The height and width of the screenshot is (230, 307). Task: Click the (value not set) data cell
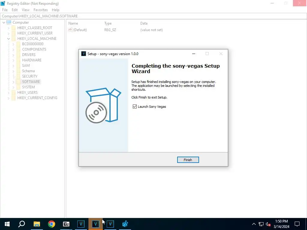(x=151, y=30)
